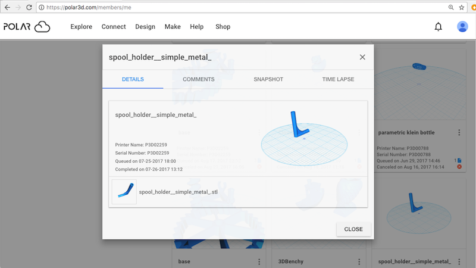Click the zoom magnifier icon in the address bar

pos(451,7)
